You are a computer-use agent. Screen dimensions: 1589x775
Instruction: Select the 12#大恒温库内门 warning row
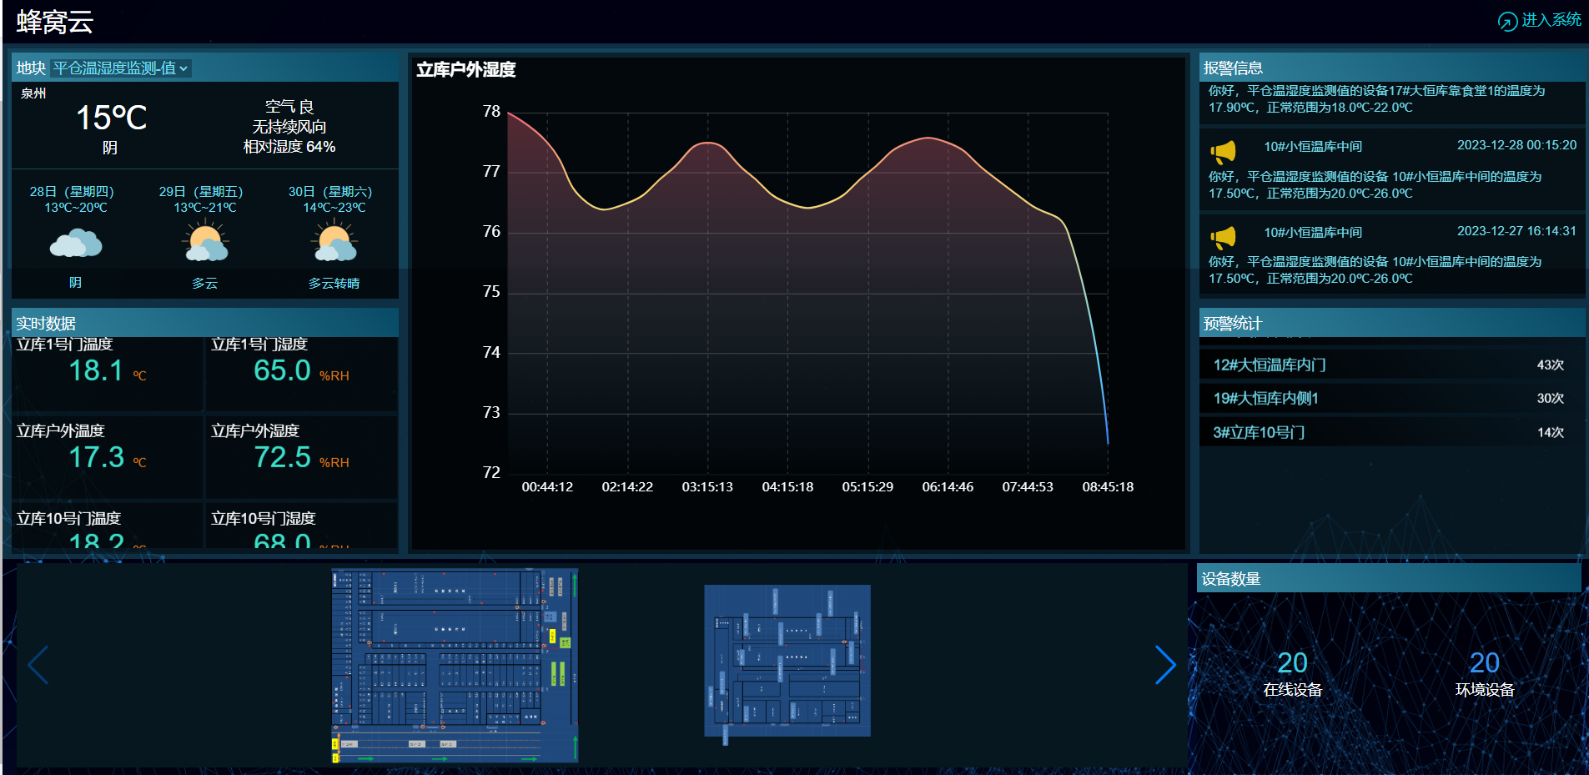(x=1391, y=365)
